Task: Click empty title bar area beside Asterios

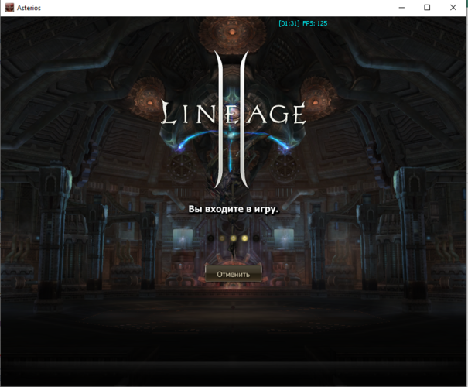Action: pyautogui.click(x=193, y=8)
